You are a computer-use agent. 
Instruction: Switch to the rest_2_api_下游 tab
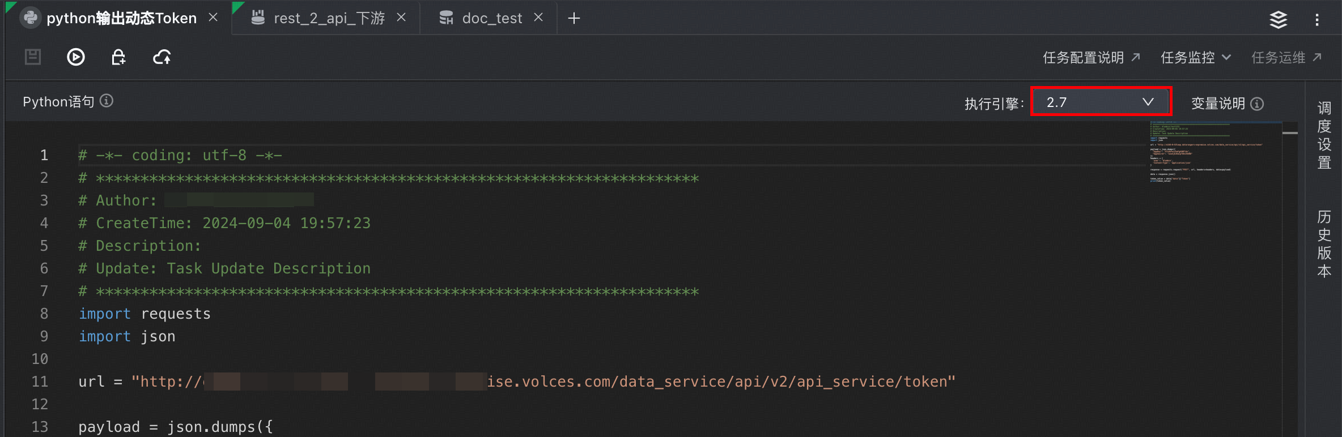(x=329, y=18)
